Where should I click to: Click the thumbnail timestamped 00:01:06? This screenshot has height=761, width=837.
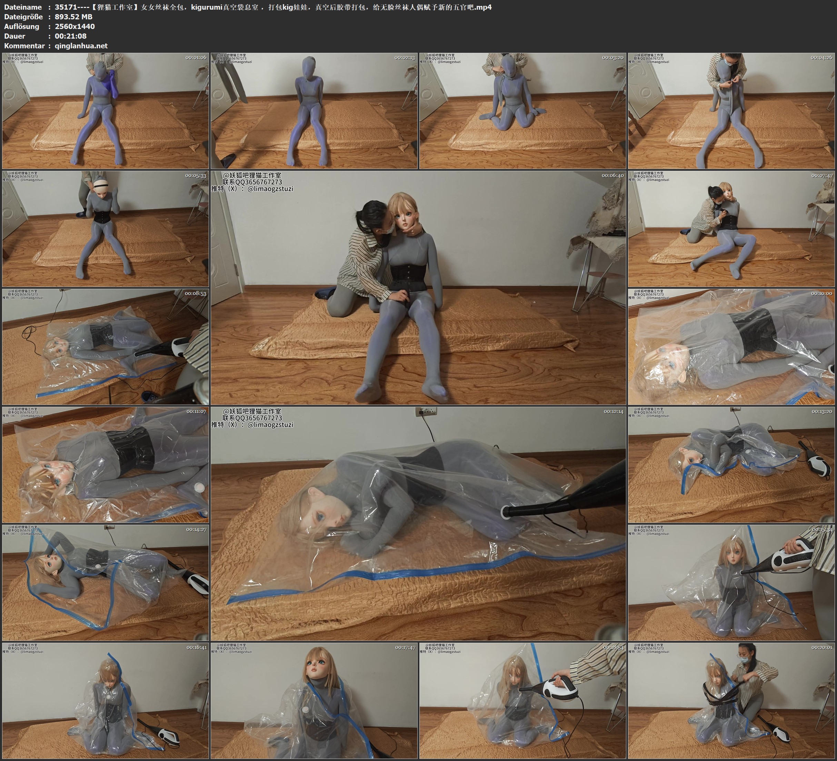point(106,110)
